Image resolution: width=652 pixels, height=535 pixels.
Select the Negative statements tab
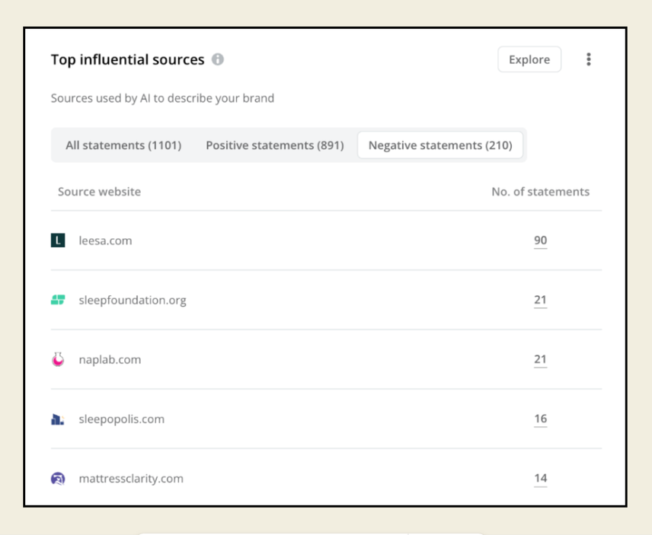click(440, 145)
